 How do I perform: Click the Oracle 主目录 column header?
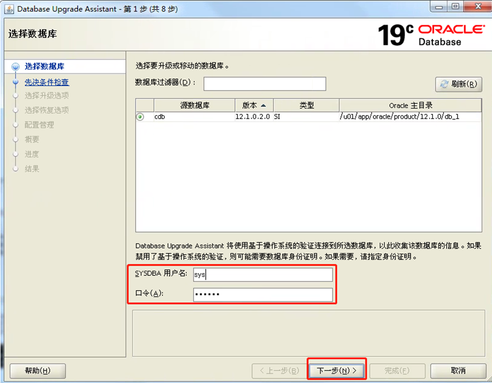(x=411, y=105)
